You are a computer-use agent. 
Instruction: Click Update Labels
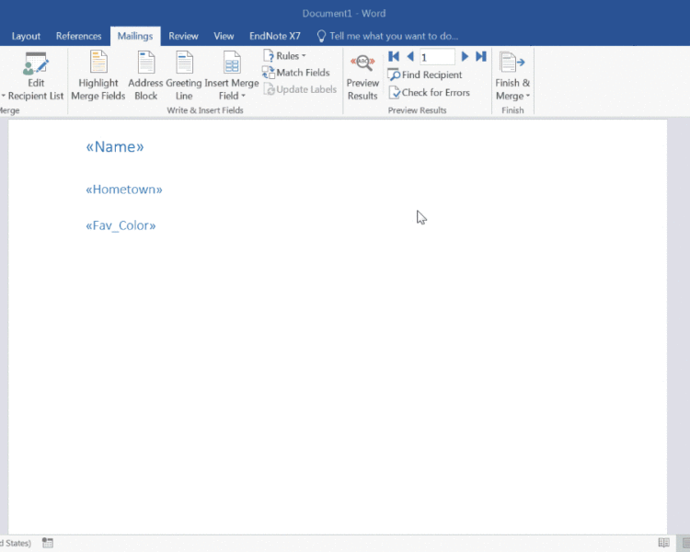(x=300, y=89)
